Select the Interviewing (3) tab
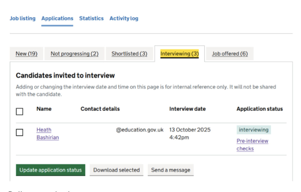The height and width of the screenshot is (192, 301). [x=179, y=54]
